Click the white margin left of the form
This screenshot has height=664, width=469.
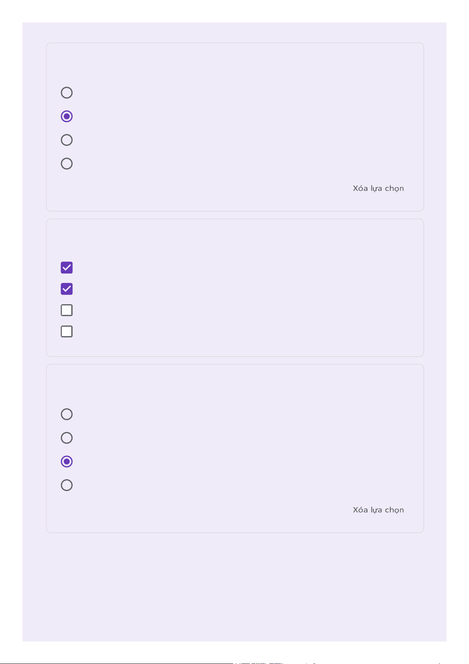tap(11, 315)
